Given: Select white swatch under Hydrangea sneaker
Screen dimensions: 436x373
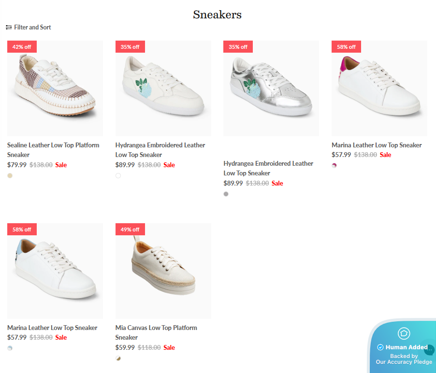Looking at the screenshot, I should (x=118, y=176).
